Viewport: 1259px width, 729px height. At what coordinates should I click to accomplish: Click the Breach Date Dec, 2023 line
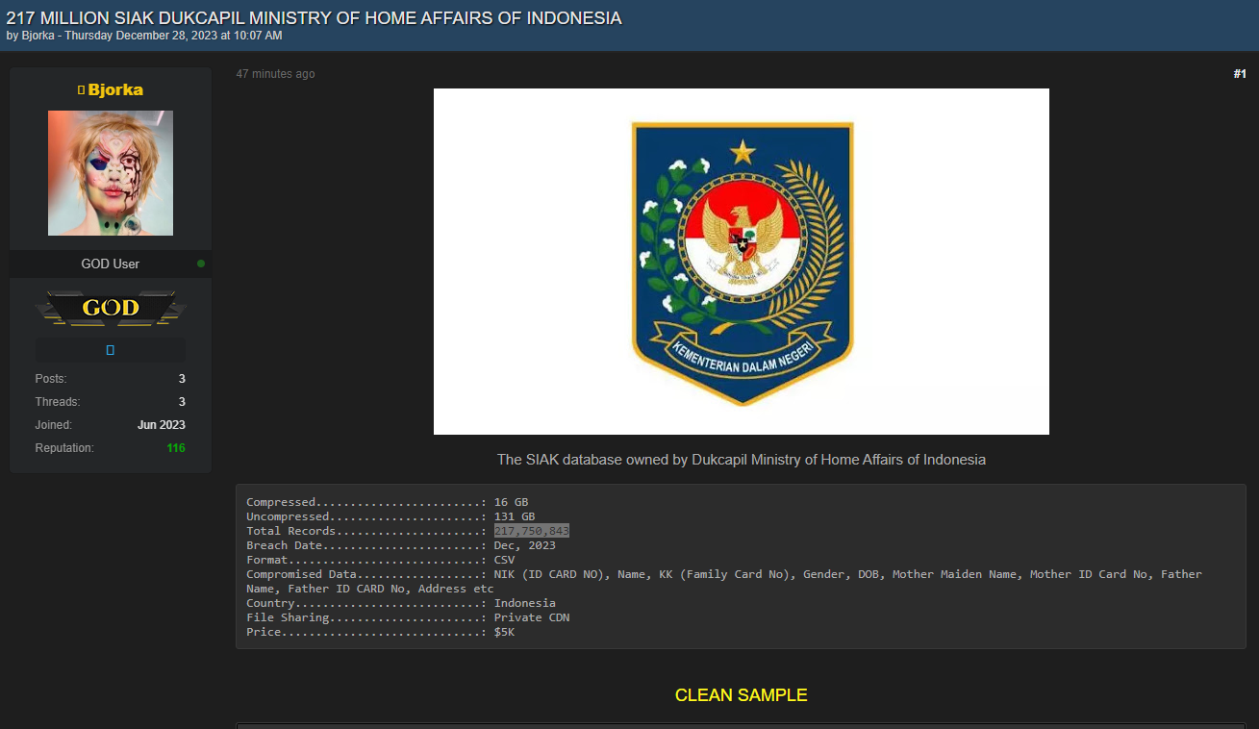pyautogui.click(x=401, y=545)
